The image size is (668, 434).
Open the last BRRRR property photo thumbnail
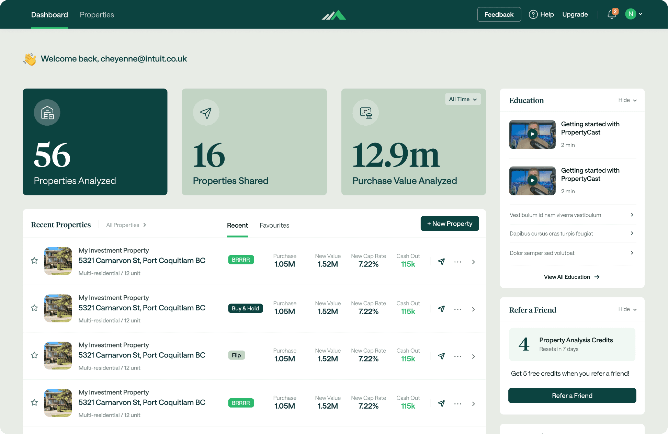(58, 403)
